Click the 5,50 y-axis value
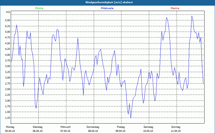 pyautogui.click(x=8, y=20)
